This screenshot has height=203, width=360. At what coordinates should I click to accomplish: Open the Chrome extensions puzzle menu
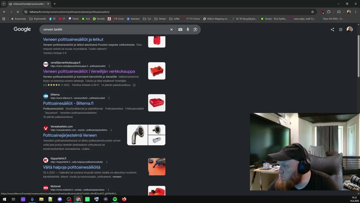click(x=329, y=12)
